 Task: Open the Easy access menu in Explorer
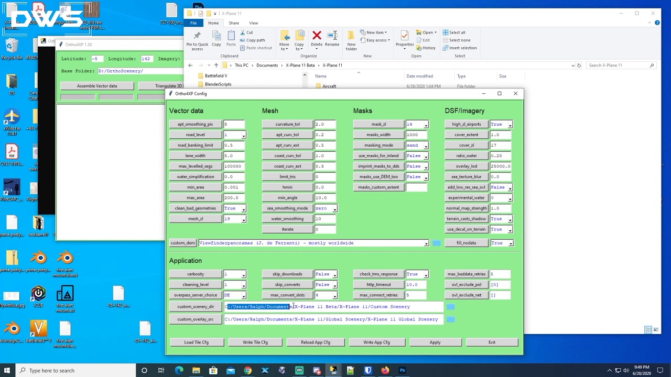[x=375, y=40]
